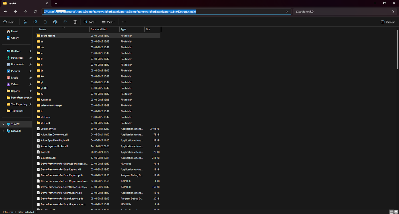
Task: Switch to details view in status bar
Action: [391, 212]
